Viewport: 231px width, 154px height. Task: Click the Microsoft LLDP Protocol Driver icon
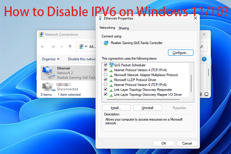[x=111, y=80]
